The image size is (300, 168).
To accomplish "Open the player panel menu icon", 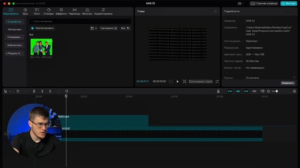I will 216,11.
